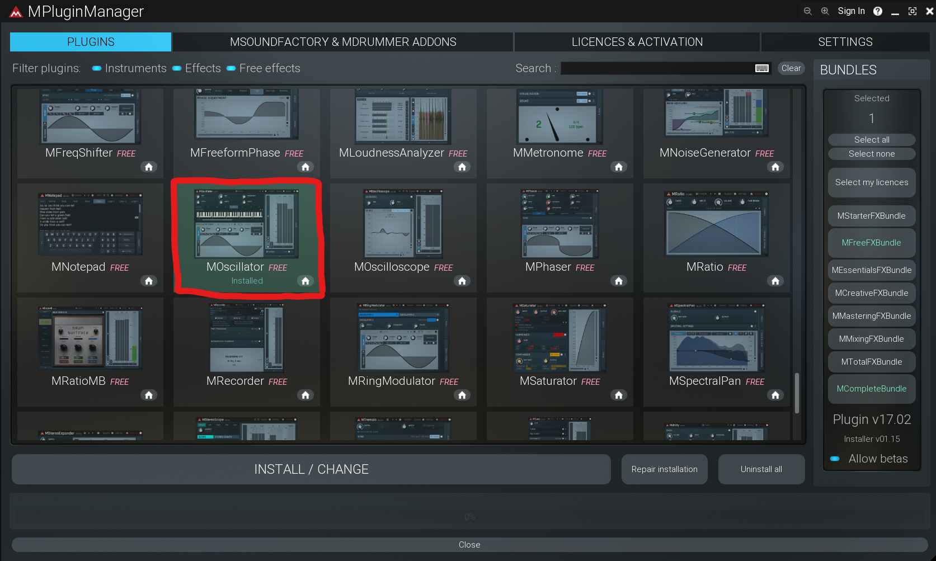Click the Close button at bottom

(x=469, y=545)
